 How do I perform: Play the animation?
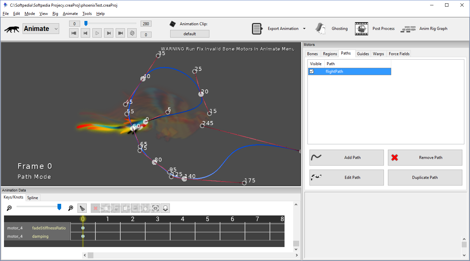click(97, 33)
